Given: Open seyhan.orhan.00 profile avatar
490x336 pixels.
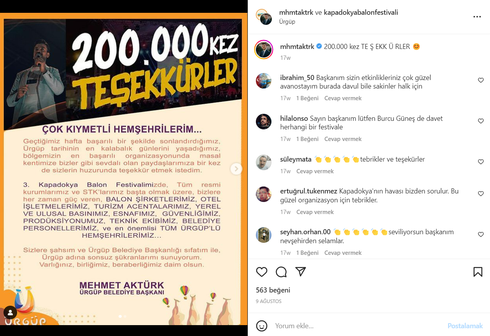Looking at the screenshot, I should point(264,235).
